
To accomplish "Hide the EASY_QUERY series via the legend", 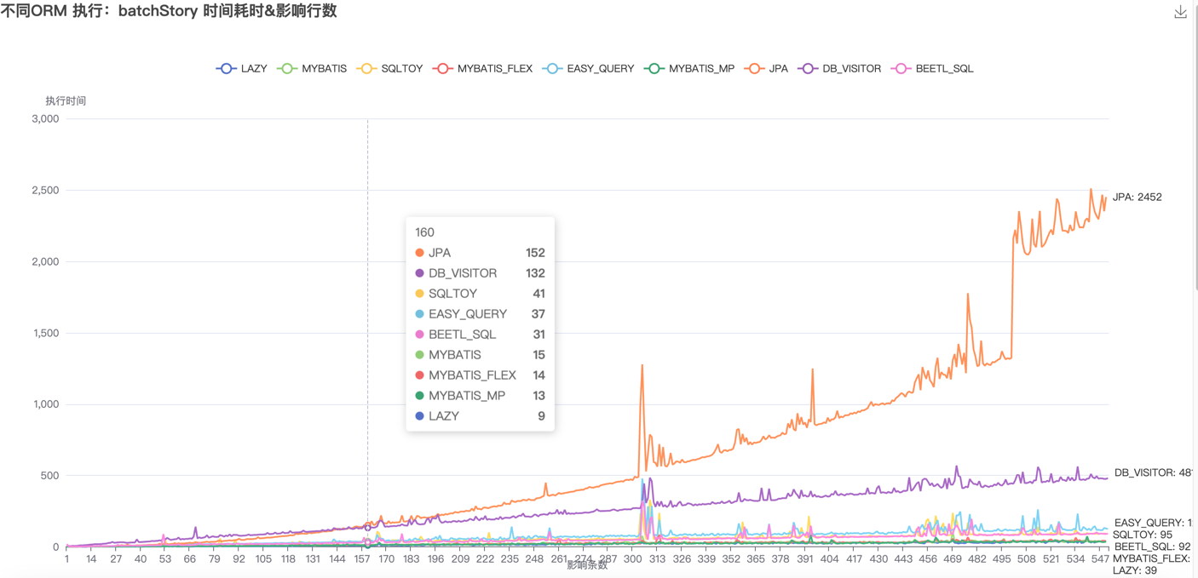I will (x=588, y=68).
